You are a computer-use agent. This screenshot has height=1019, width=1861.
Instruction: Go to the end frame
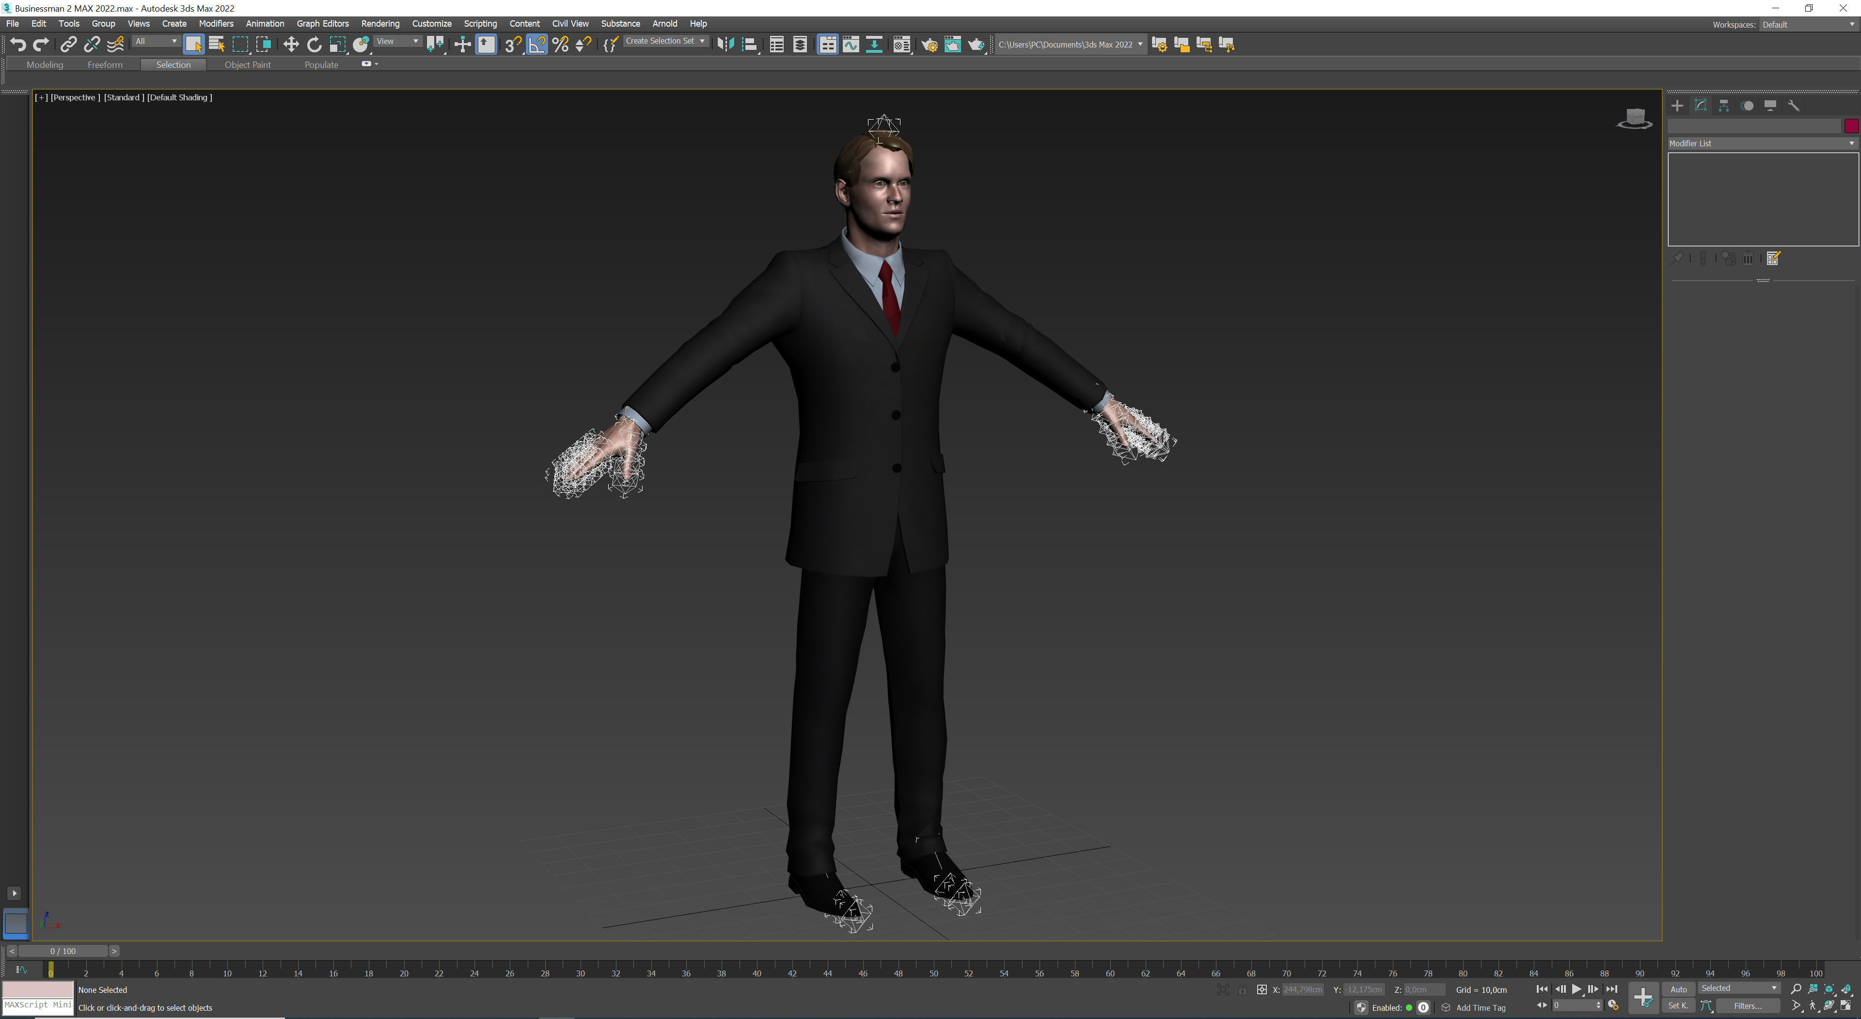pos(1611,989)
